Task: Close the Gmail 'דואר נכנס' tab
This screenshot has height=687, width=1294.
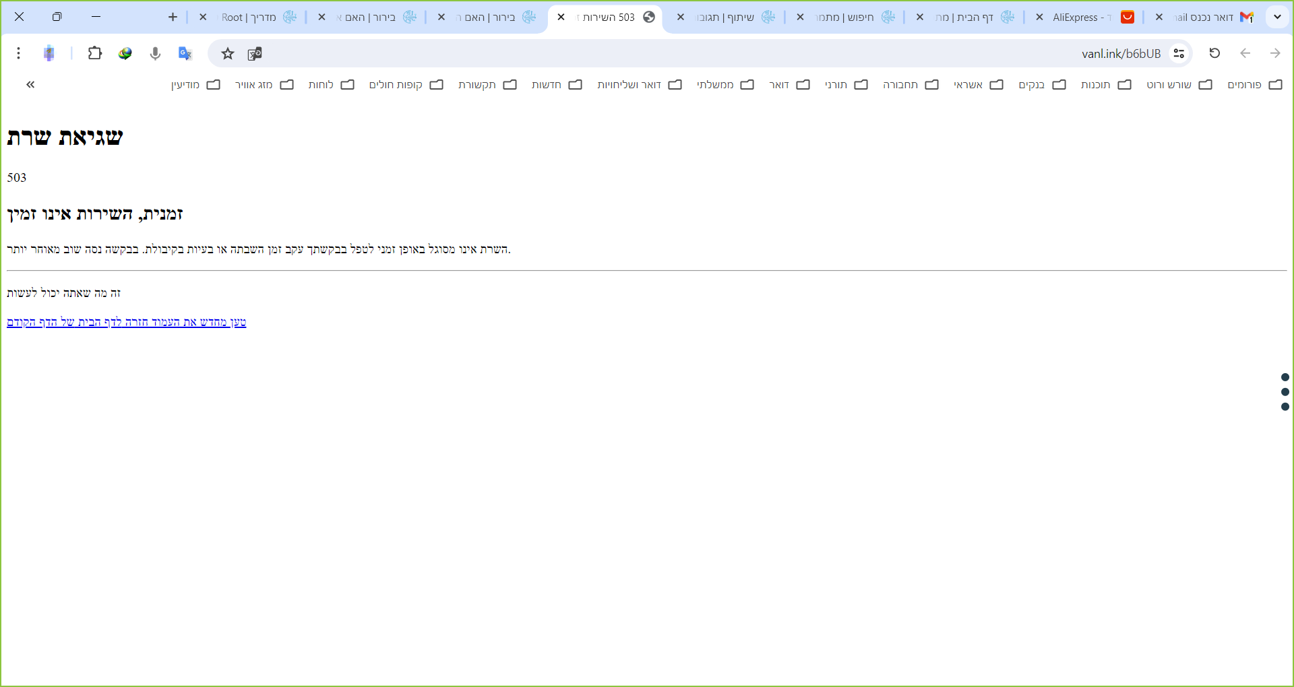Action: pos(1159,18)
